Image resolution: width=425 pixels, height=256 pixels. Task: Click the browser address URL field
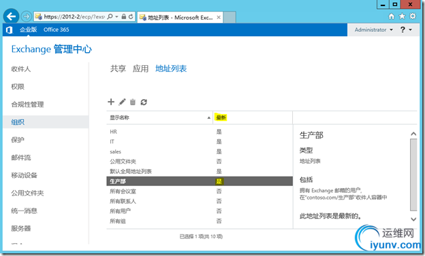74,17
